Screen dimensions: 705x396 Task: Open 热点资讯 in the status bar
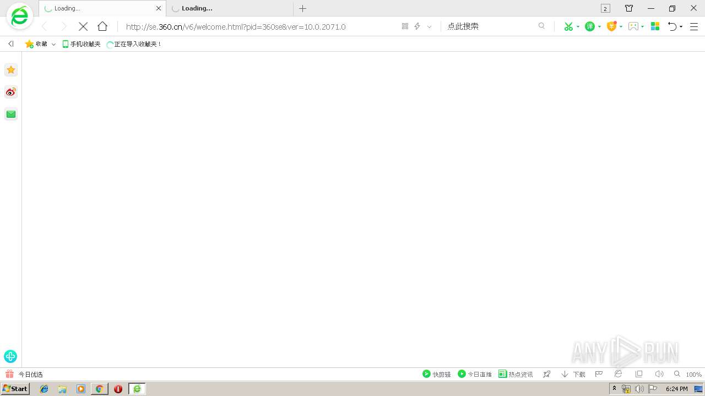click(x=516, y=374)
